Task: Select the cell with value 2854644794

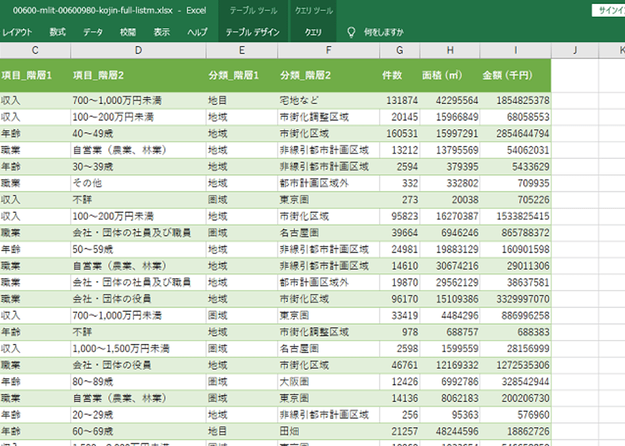Action: tap(516, 133)
